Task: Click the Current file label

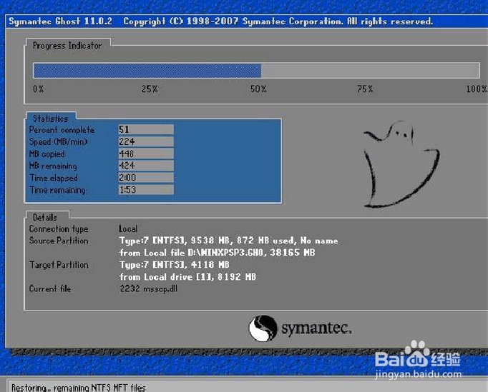Action: coord(50,289)
